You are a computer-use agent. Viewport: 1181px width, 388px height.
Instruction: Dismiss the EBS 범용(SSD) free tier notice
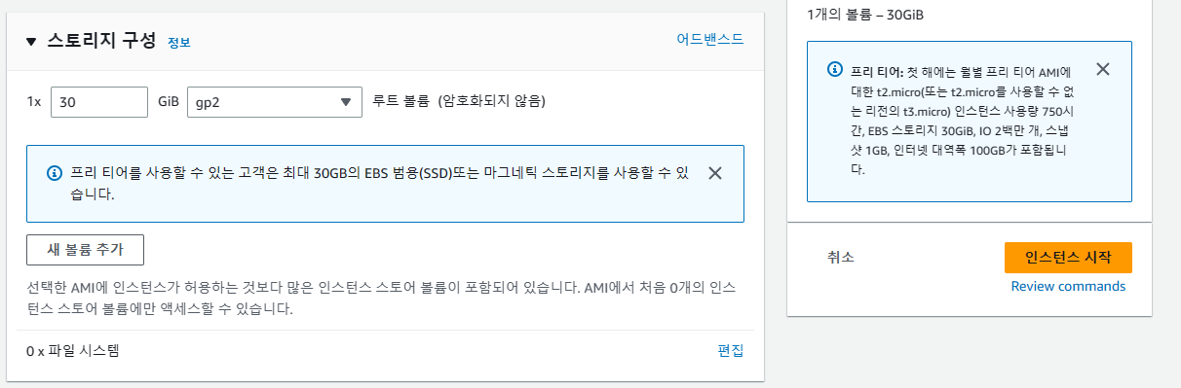(715, 173)
